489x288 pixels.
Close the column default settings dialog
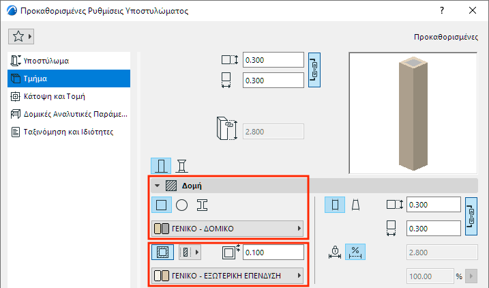coord(473,10)
